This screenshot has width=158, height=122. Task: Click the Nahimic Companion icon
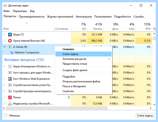12,53
